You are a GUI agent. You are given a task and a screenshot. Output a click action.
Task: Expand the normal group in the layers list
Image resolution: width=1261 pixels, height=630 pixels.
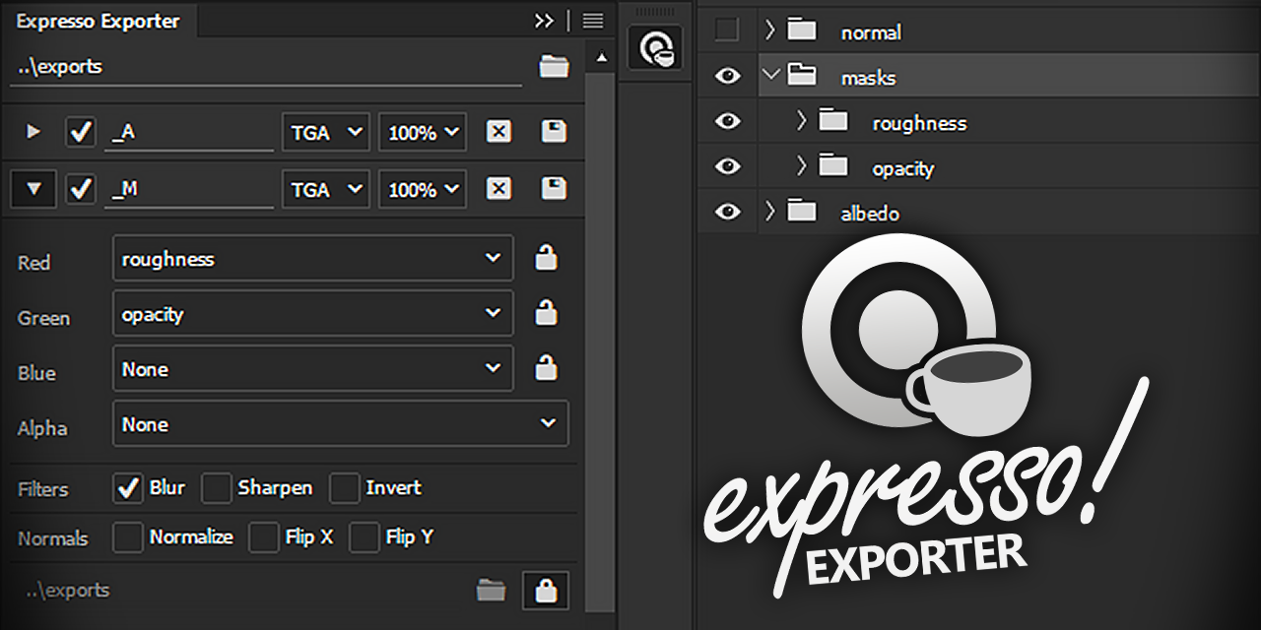click(770, 31)
